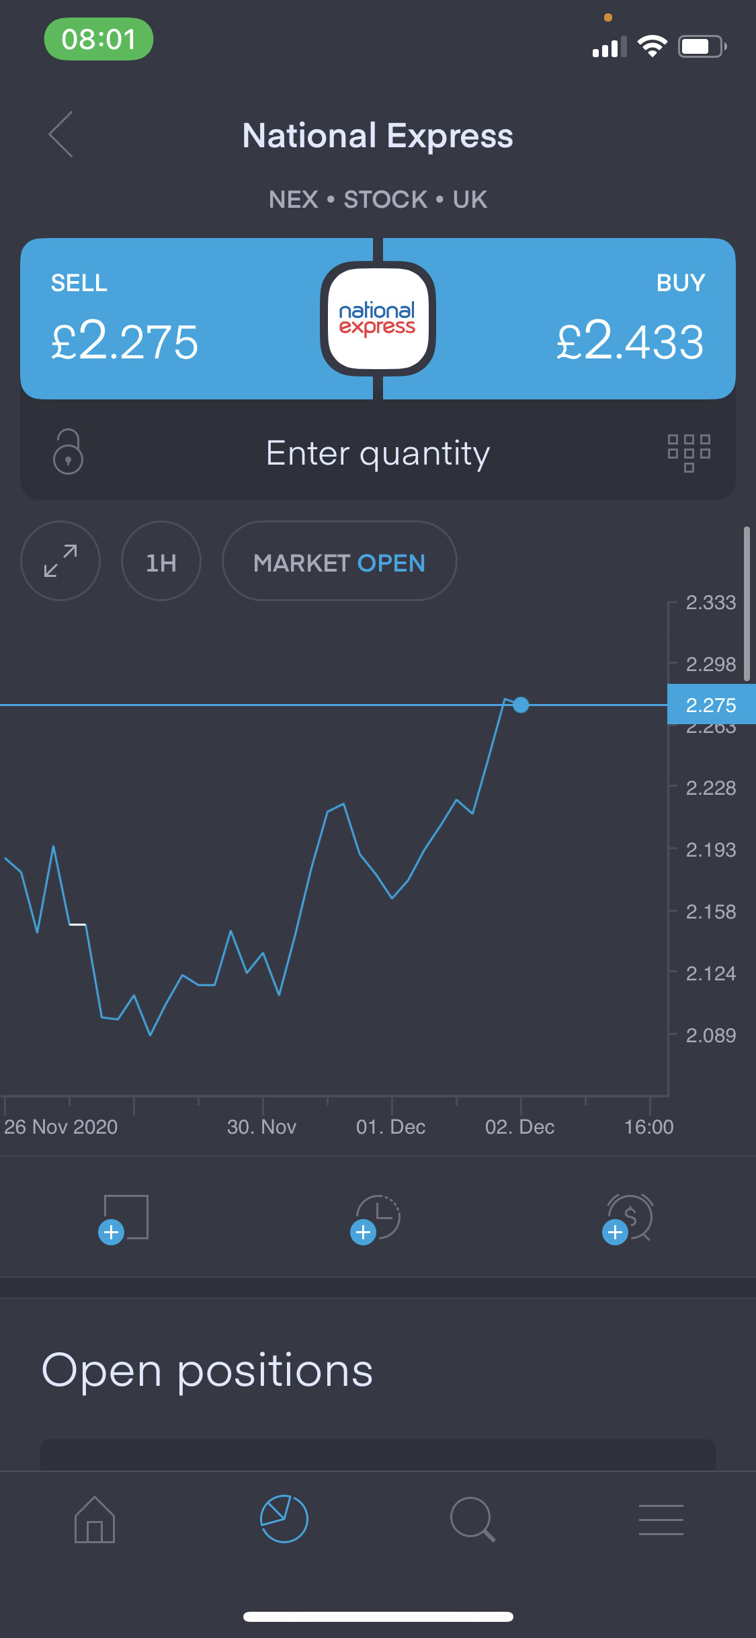Tap the National Express logo icon
Screen dimensions: 756x1638
pyautogui.click(x=378, y=319)
